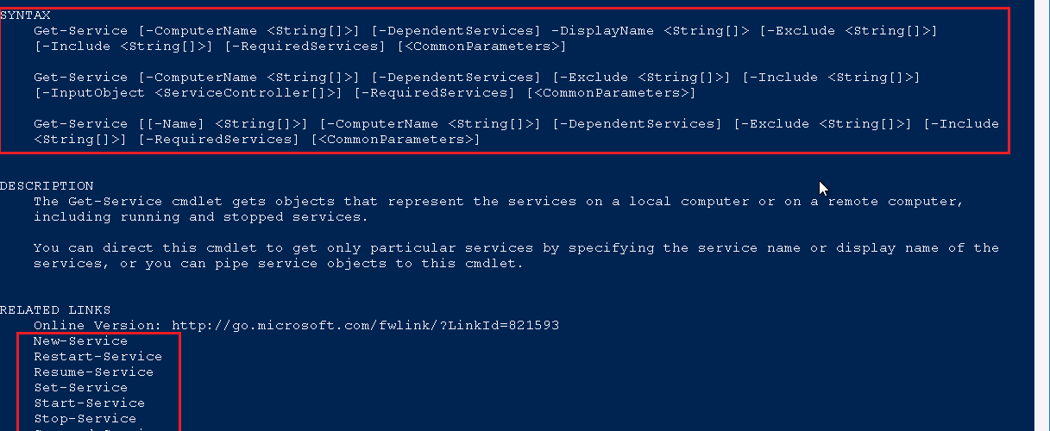Click the Stop-Service related link
1050x431 pixels.
tap(85, 419)
